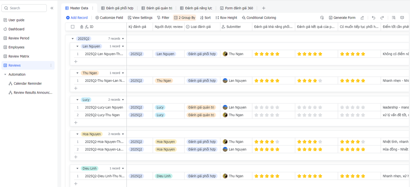Click the plus icon to add new view
410x187 pixels.
coord(264,8)
